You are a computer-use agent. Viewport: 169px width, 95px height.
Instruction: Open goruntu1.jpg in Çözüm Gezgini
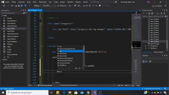[x=154, y=44]
